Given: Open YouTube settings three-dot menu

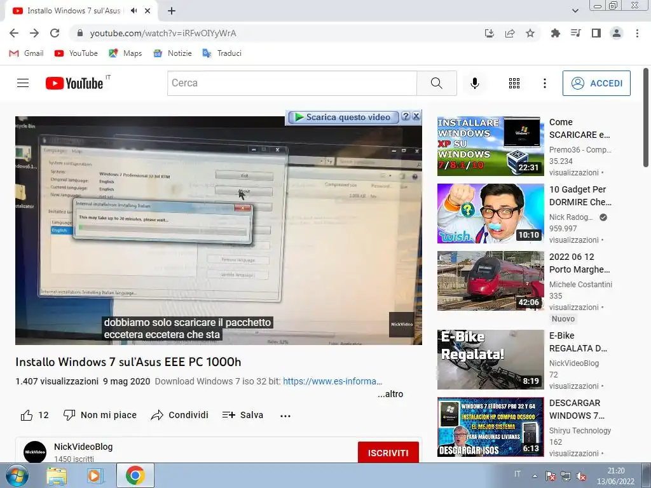Looking at the screenshot, I should coord(544,83).
